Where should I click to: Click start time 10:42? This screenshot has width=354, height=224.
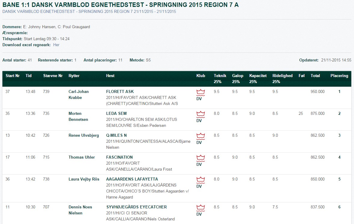click(x=30, y=135)
